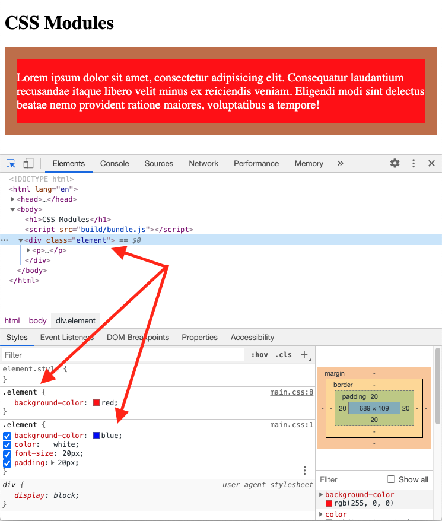Expand computed background-color property

click(321, 494)
